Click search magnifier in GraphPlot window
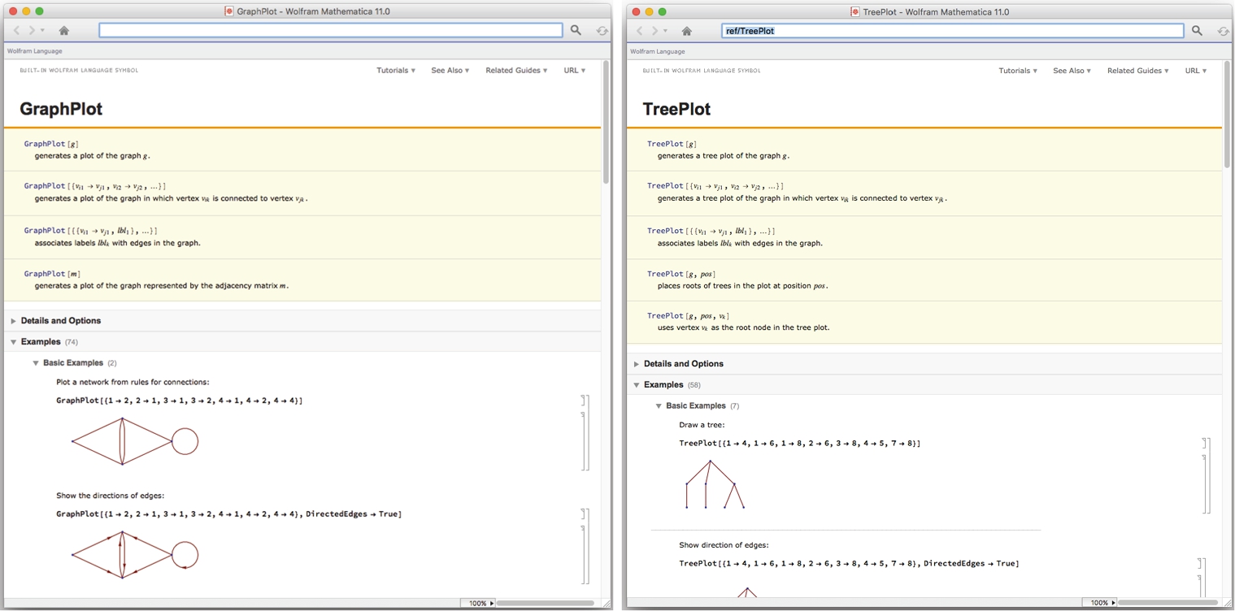1235x611 pixels. coord(576,30)
